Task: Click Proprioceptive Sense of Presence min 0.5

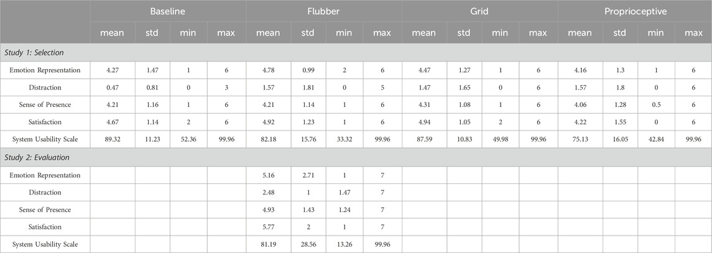Action: click(x=657, y=105)
